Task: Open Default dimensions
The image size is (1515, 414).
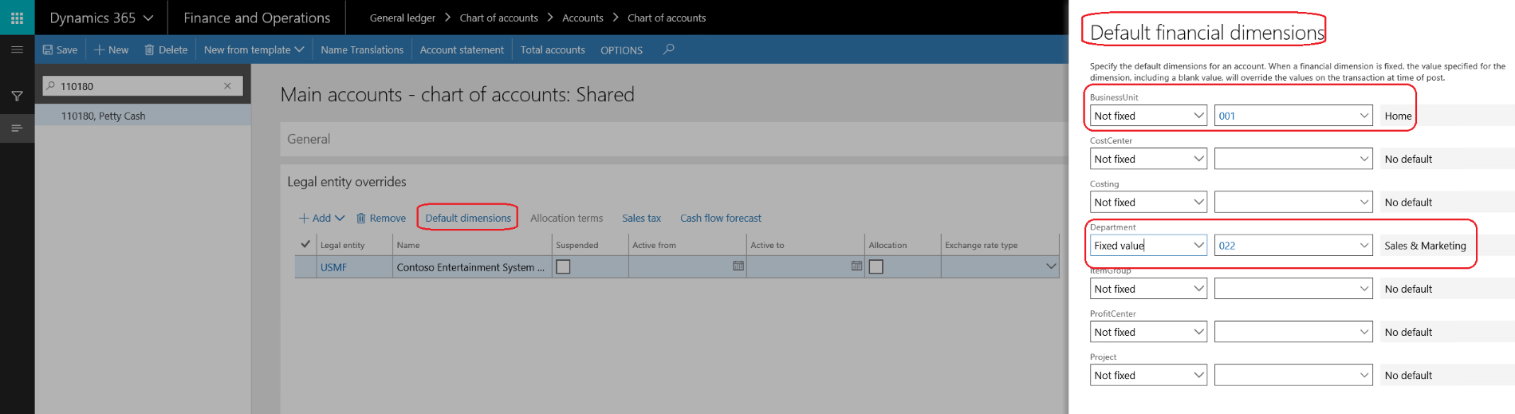Action: pos(468,218)
